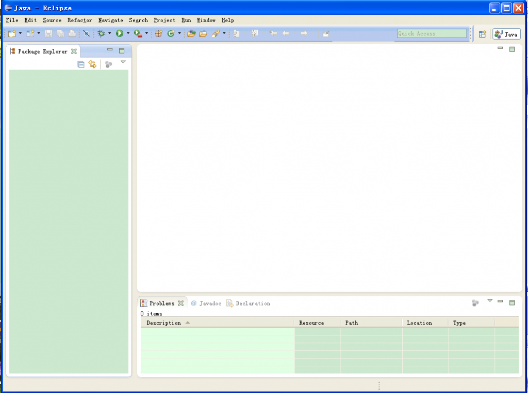Click the New wizard toolbar icon
Image resolution: width=528 pixels, height=393 pixels.
click(x=12, y=33)
